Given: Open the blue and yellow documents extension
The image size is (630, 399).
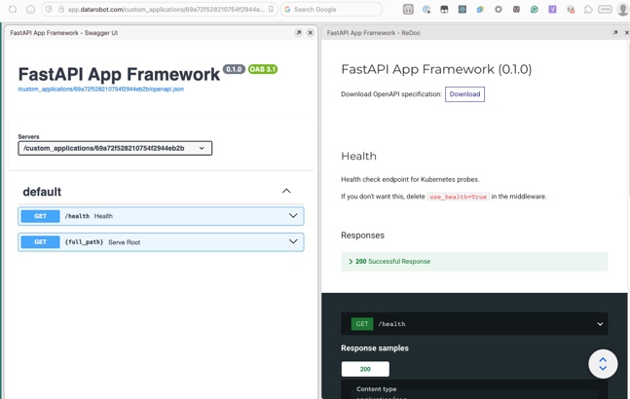Looking at the screenshot, I should [x=480, y=9].
